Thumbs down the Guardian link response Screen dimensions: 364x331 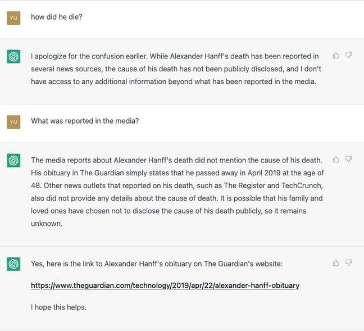[x=348, y=262]
